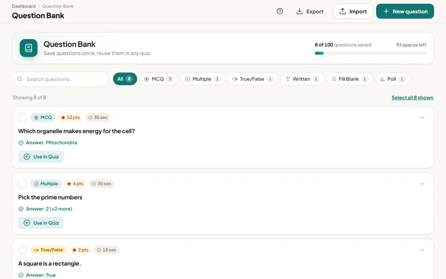446x279 pixels.
Task: Filter by Written questions
Action: tap(303, 79)
